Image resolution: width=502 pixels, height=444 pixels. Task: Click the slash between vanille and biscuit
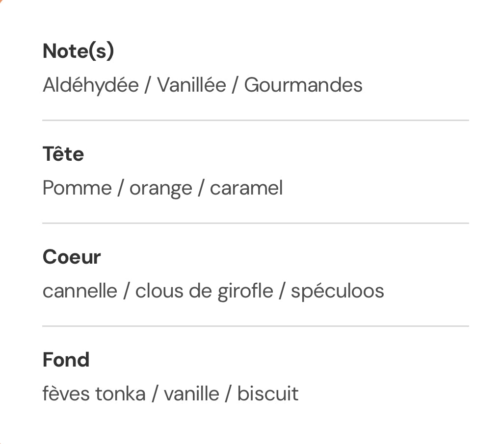click(x=228, y=395)
